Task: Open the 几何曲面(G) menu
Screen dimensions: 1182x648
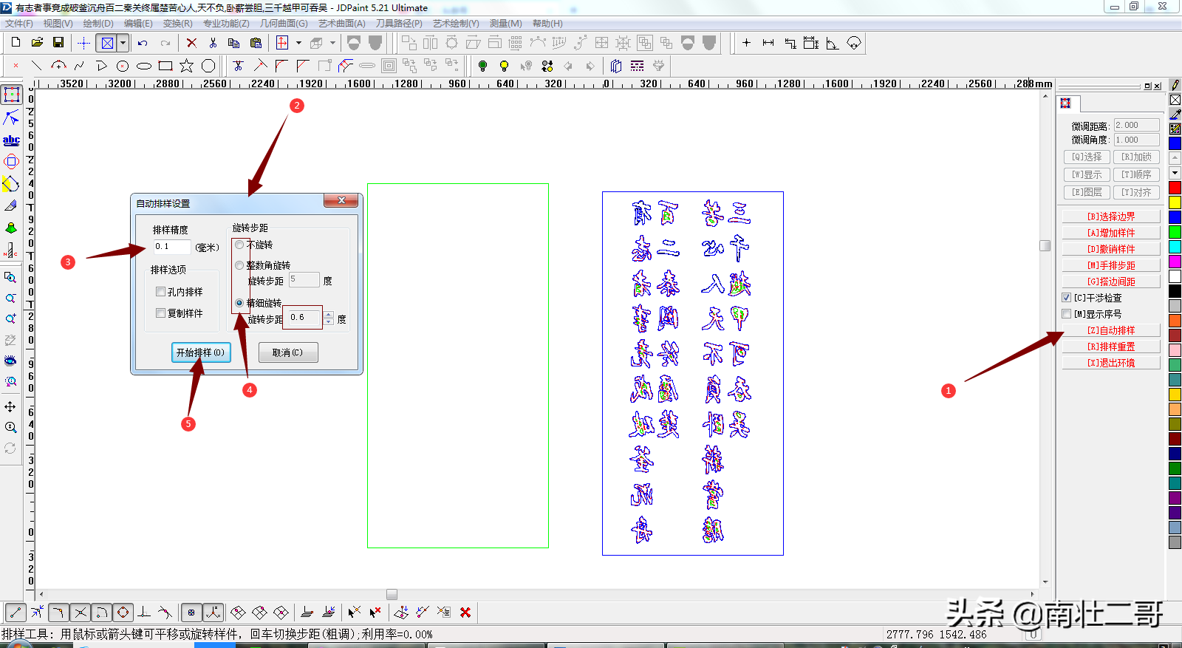Action: 284,24
